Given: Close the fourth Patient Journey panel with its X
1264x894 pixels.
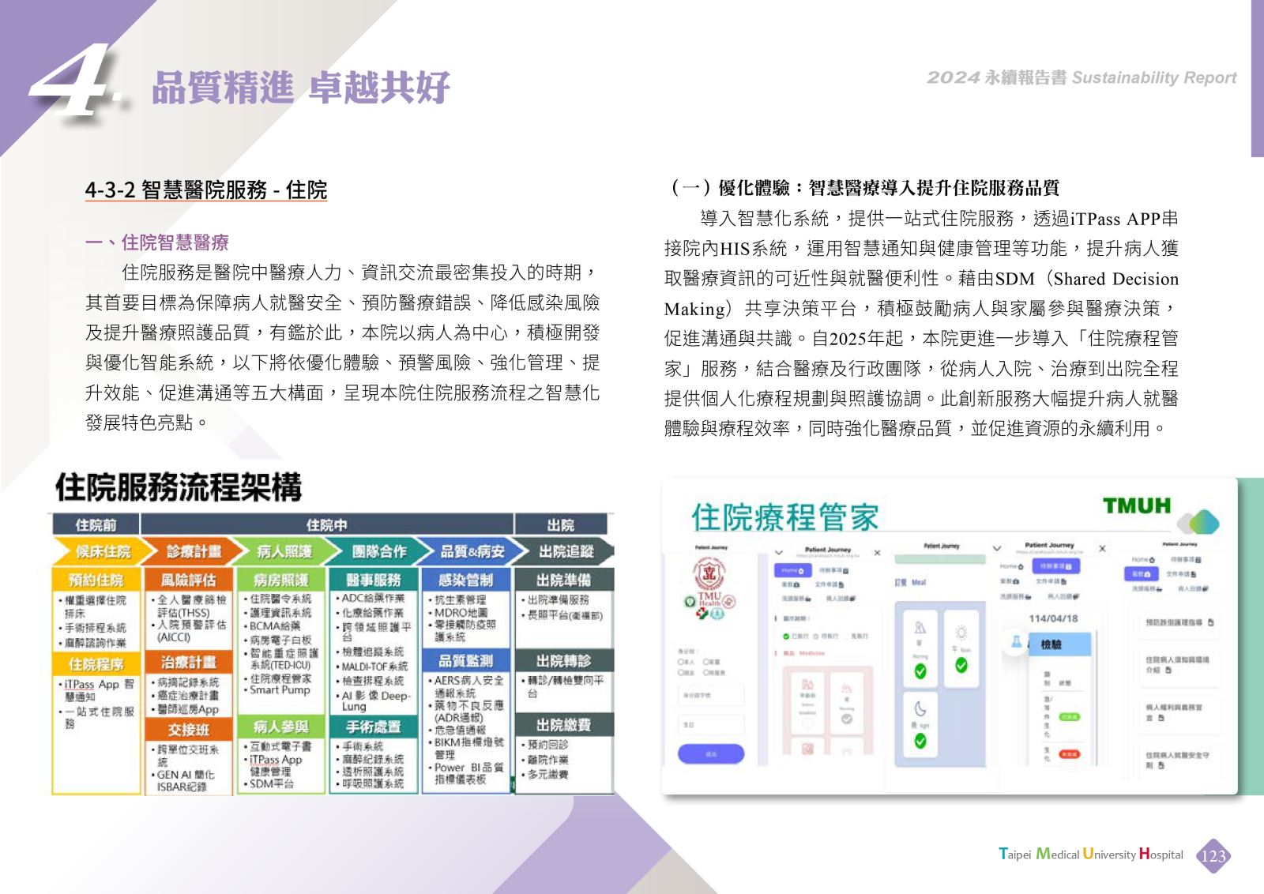Looking at the screenshot, I should (1102, 548).
